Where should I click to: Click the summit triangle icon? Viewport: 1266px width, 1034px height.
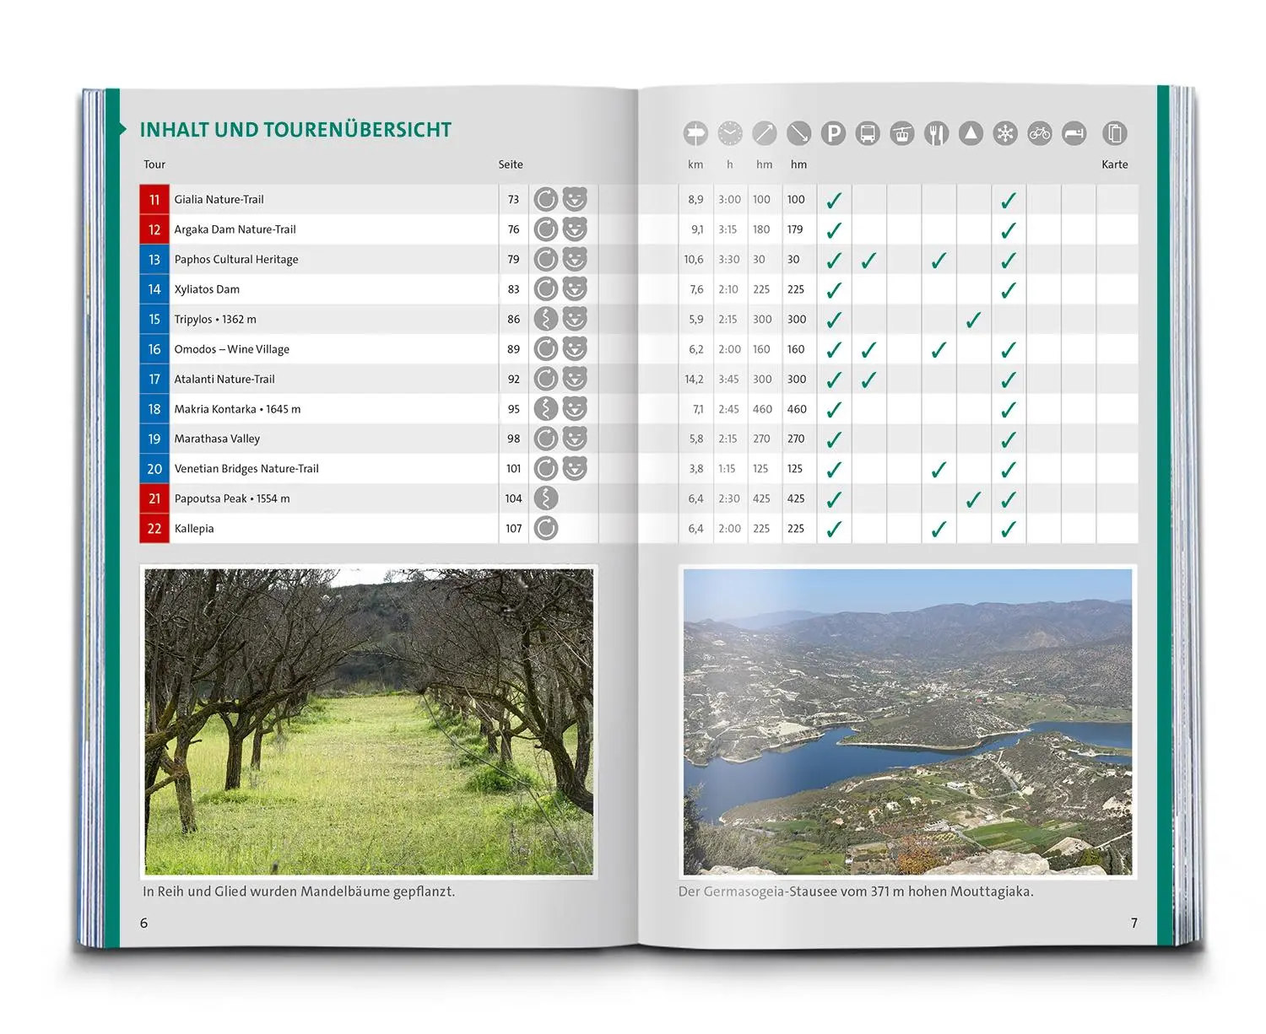click(x=971, y=133)
